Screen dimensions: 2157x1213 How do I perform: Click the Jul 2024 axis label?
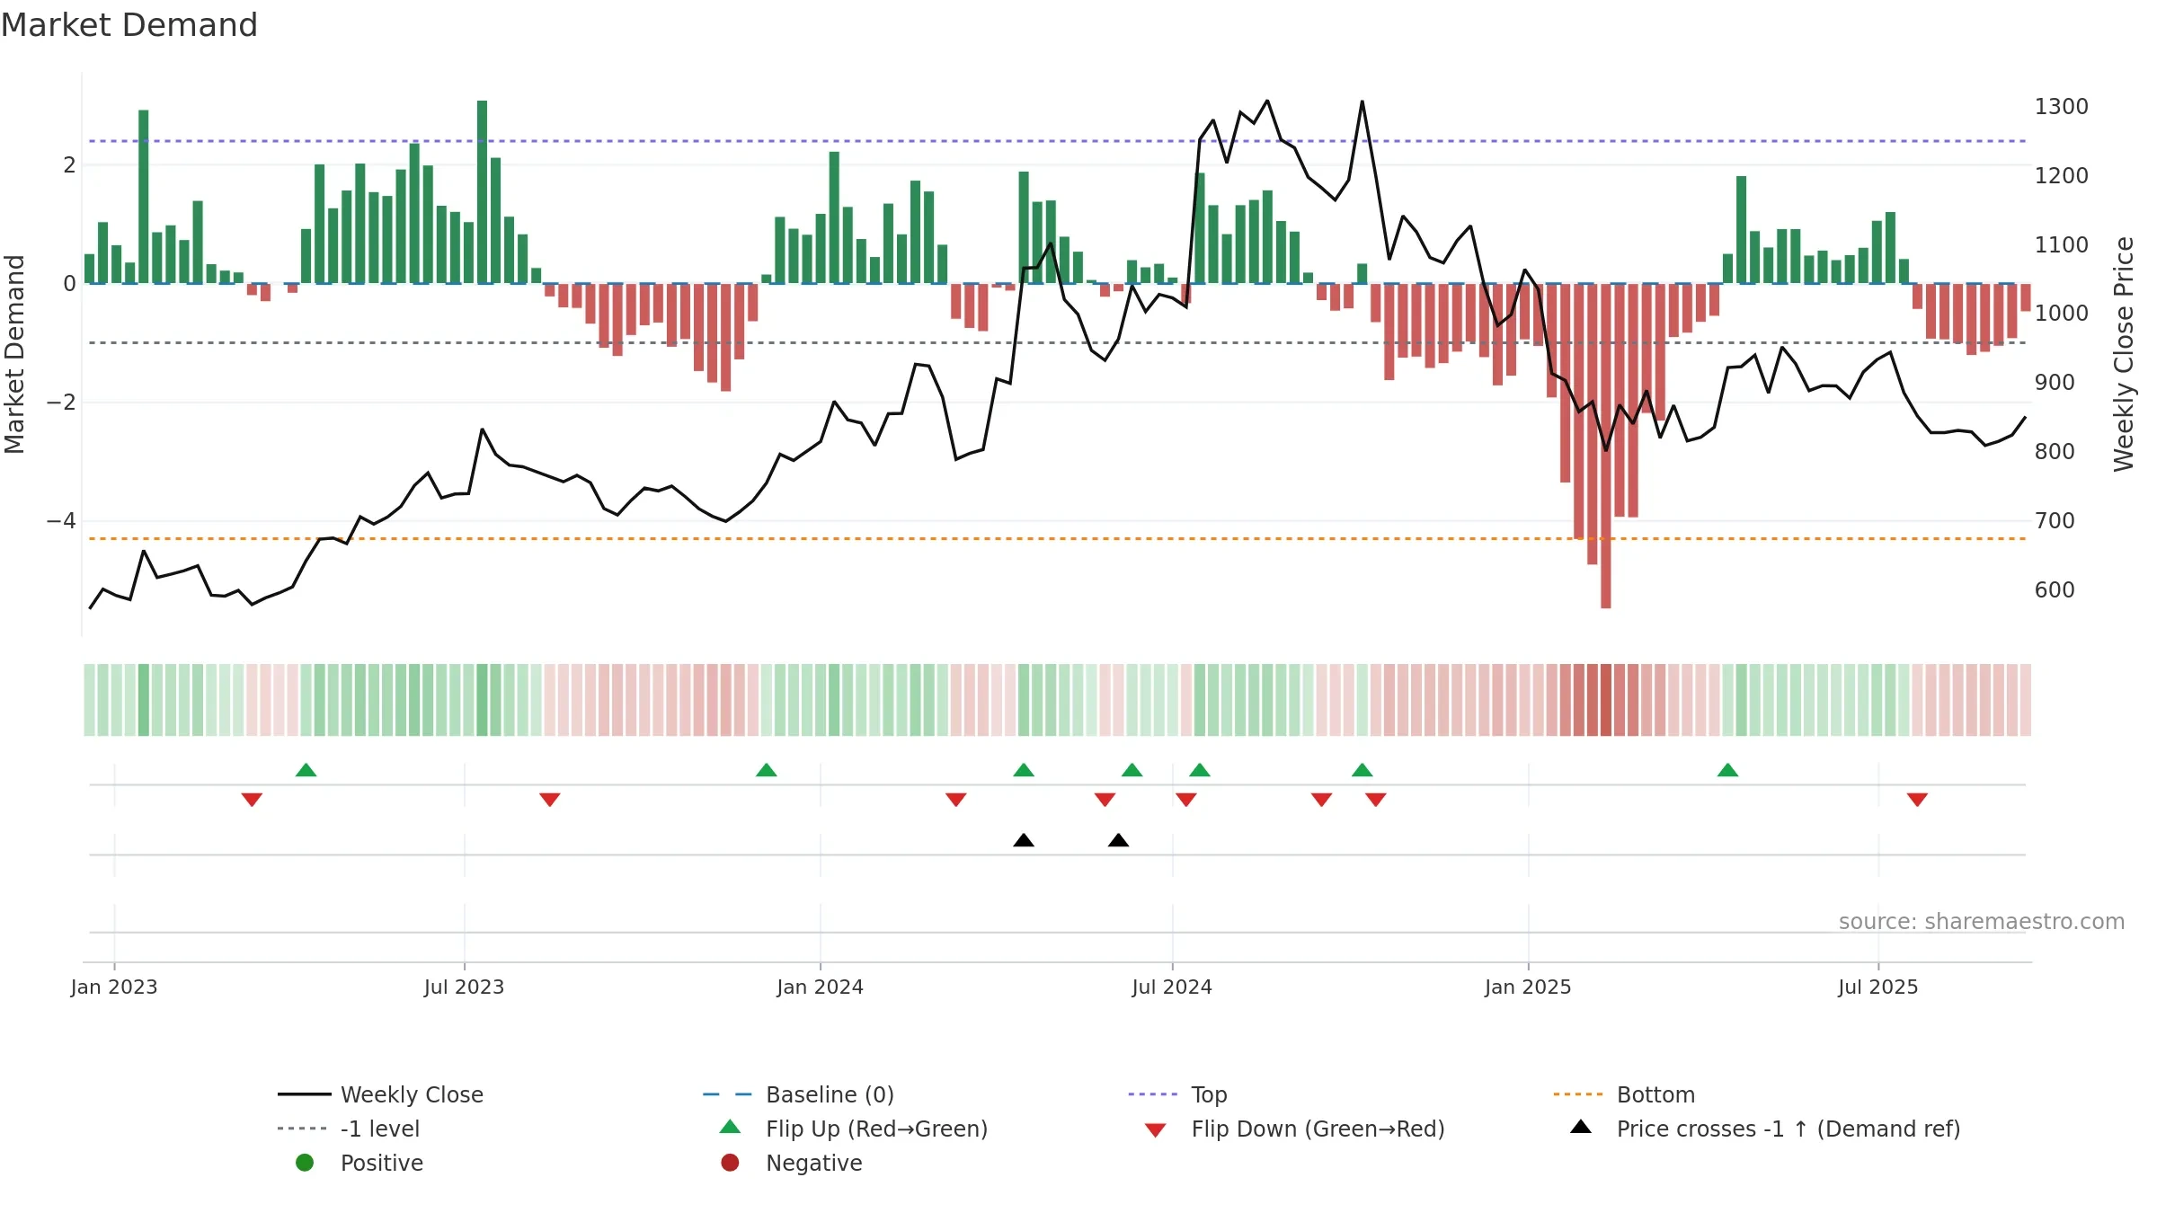tap(1172, 987)
